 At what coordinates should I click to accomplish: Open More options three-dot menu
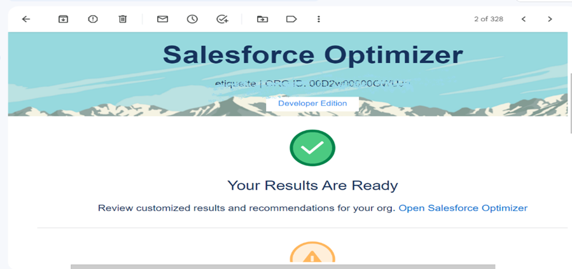pyautogui.click(x=319, y=19)
